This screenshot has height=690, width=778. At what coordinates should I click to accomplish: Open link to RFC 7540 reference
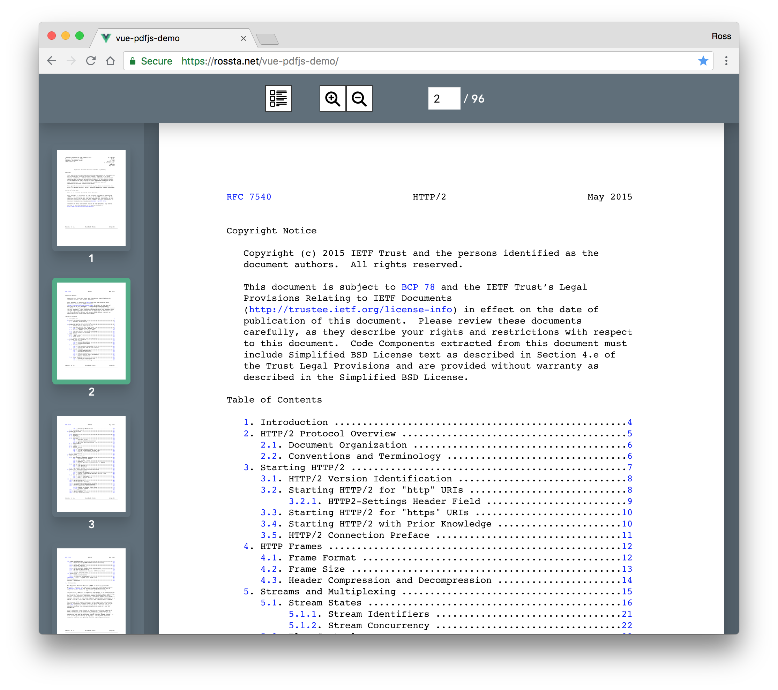click(248, 196)
